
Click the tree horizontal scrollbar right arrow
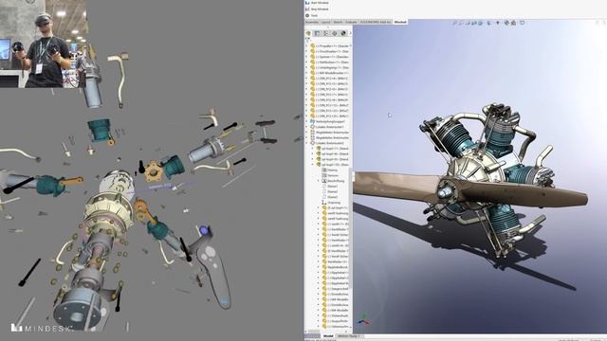pos(346,332)
